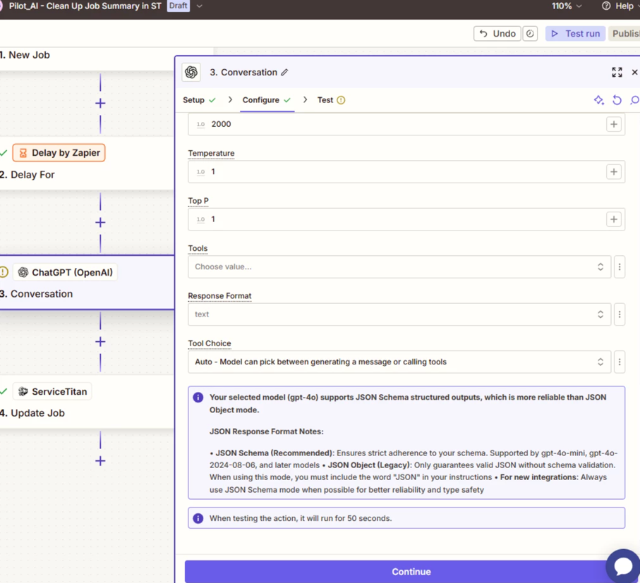Open the three-dot menu for Response Format

click(x=619, y=314)
